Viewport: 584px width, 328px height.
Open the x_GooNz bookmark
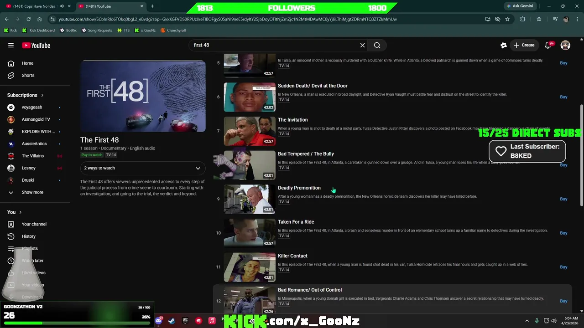(x=145, y=31)
